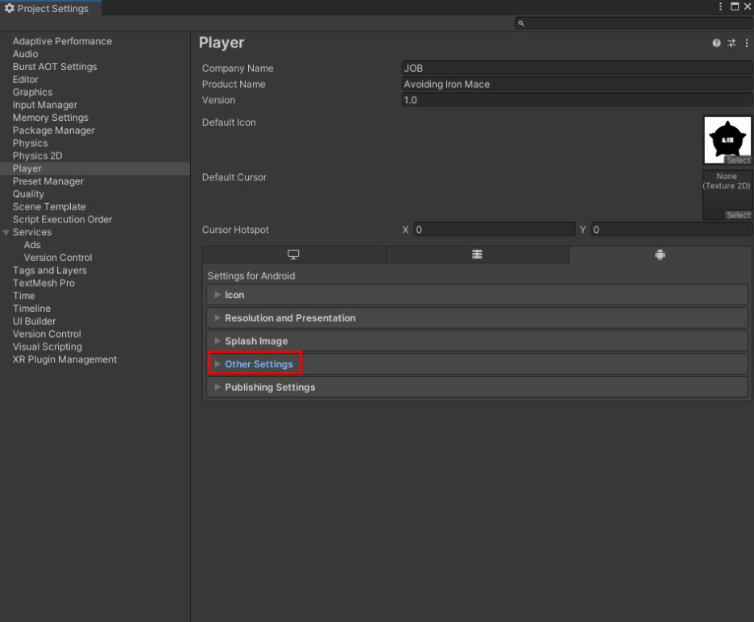Open UI Builder settings
The height and width of the screenshot is (622, 754).
[34, 321]
